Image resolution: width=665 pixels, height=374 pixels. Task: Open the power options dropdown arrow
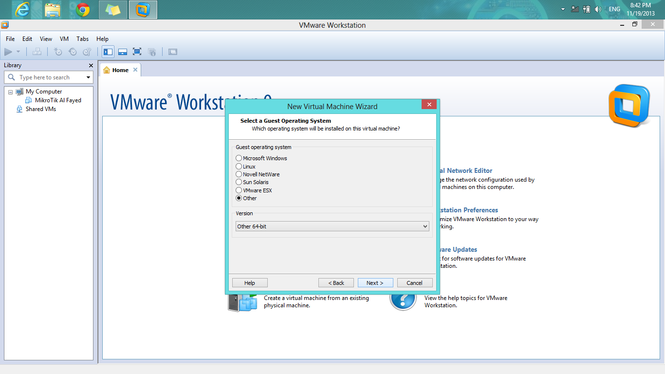click(x=18, y=52)
